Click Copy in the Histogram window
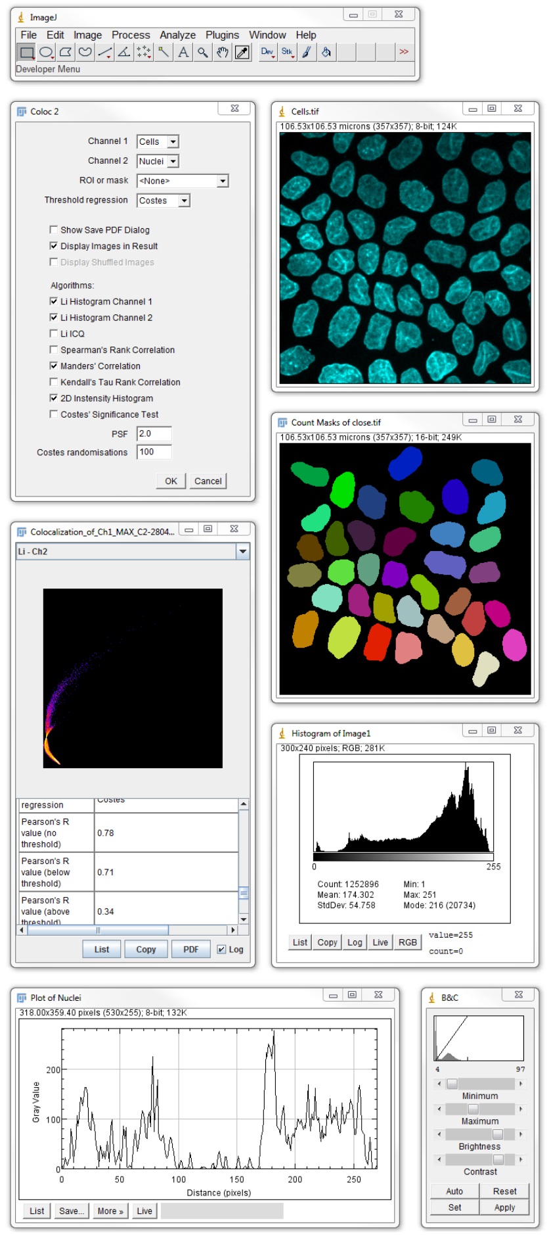The image size is (549, 1235). [327, 942]
